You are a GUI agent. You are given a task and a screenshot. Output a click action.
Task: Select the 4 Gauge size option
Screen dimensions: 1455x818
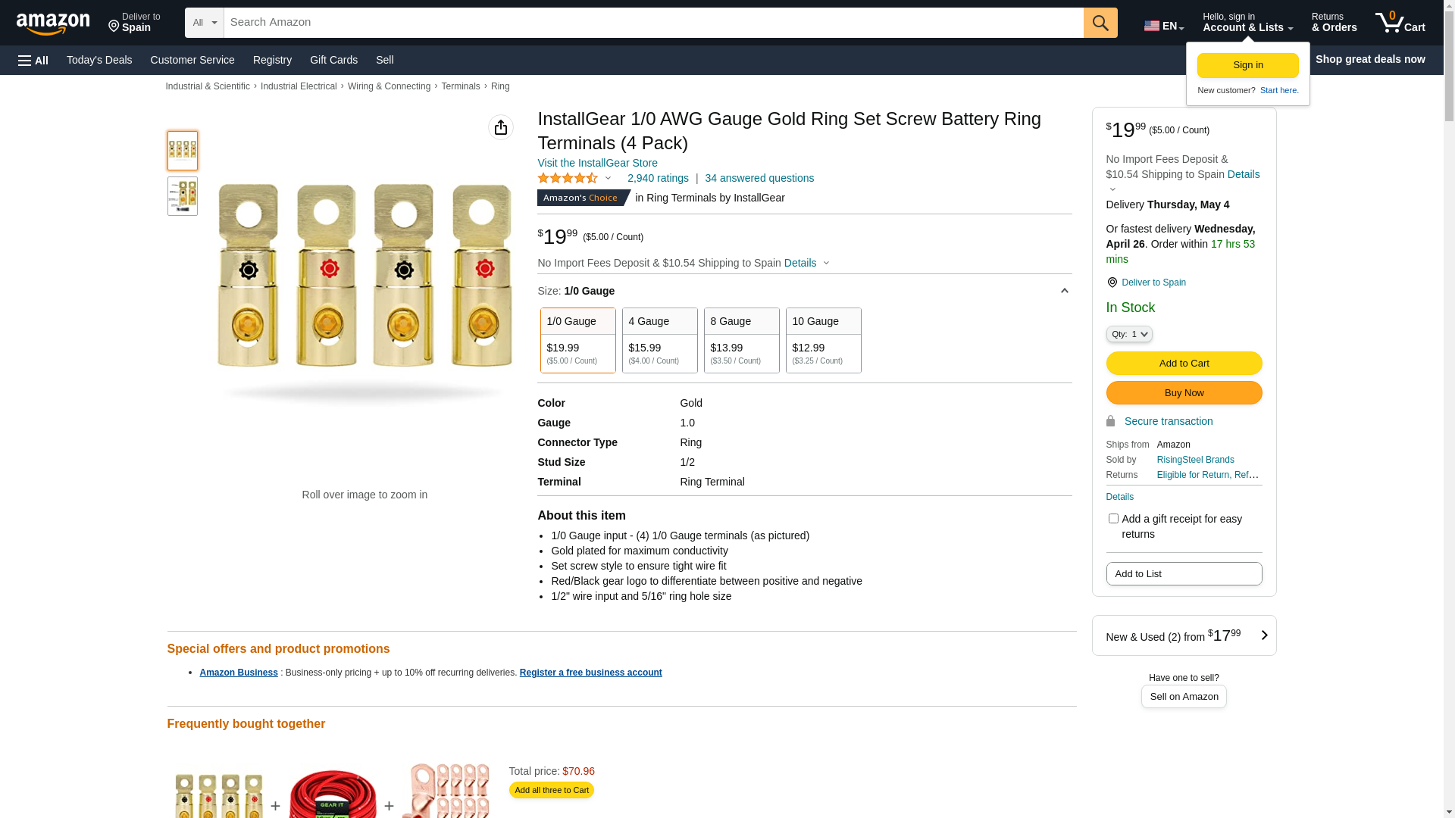(659, 340)
